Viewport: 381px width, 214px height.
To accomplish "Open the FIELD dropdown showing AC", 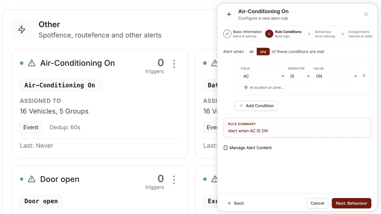I will 264,76.
